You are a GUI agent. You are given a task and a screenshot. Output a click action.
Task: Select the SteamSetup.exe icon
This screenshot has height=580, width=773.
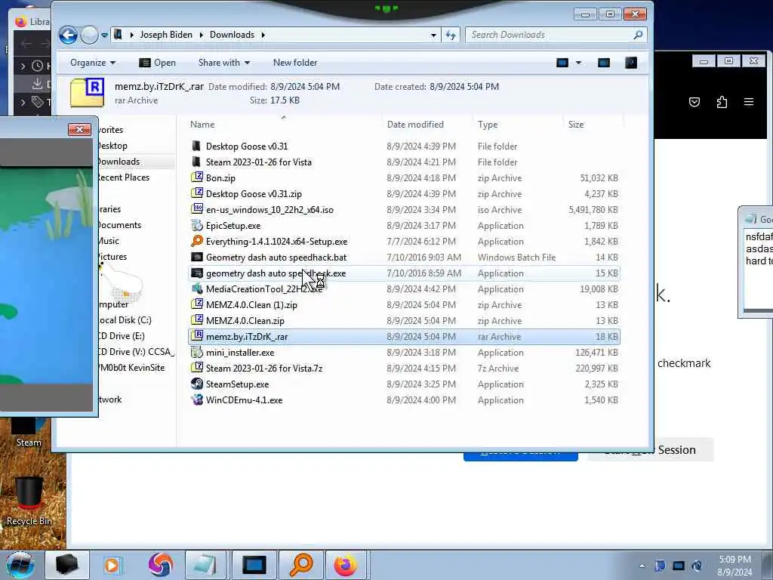[x=197, y=384]
